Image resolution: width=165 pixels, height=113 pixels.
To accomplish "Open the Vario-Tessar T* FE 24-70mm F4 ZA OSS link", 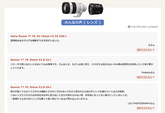I will tap(37, 36).
